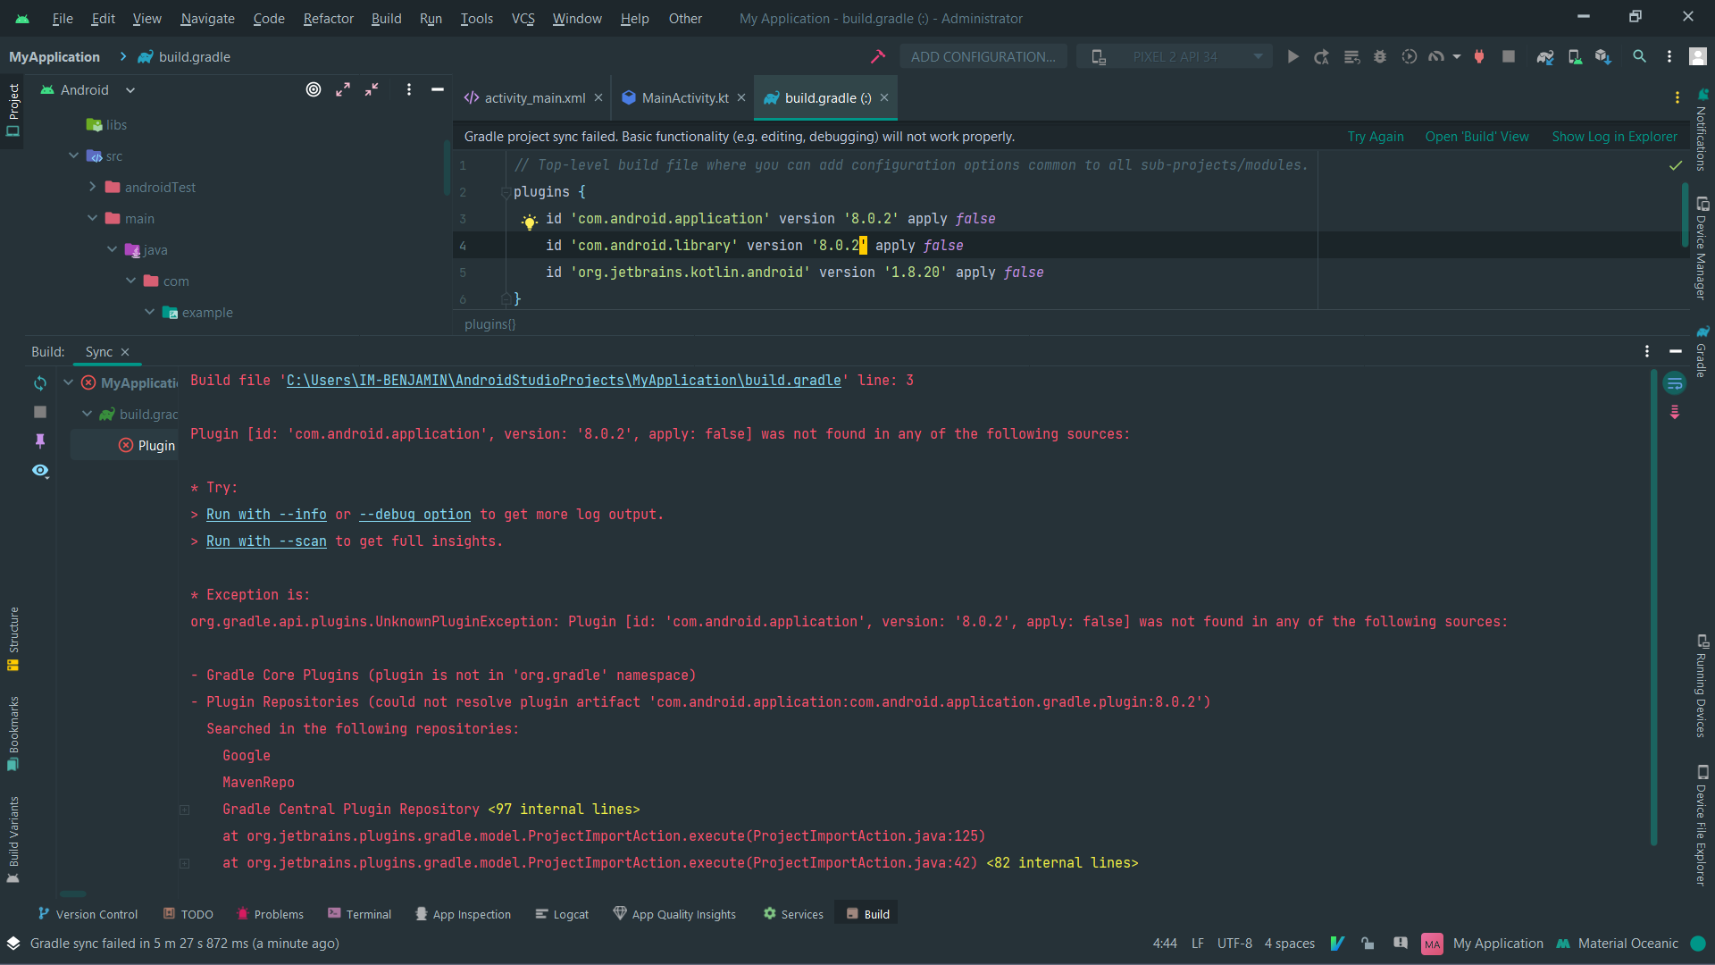The height and width of the screenshot is (965, 1715).
Task: Click the Add Configuration button
Action: (983, 56)
